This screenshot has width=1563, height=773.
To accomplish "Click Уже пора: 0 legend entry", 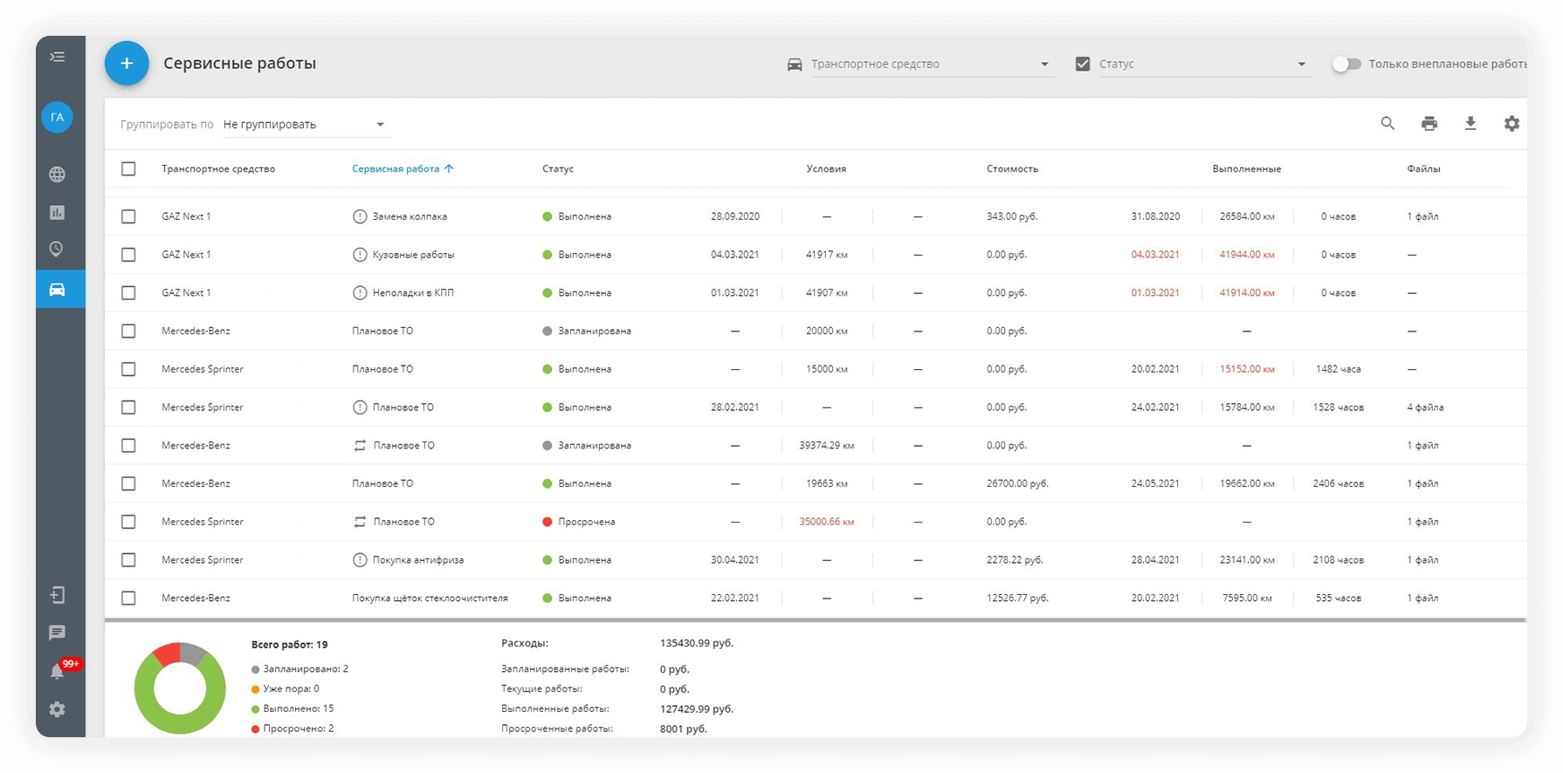I will coord(286,689).
